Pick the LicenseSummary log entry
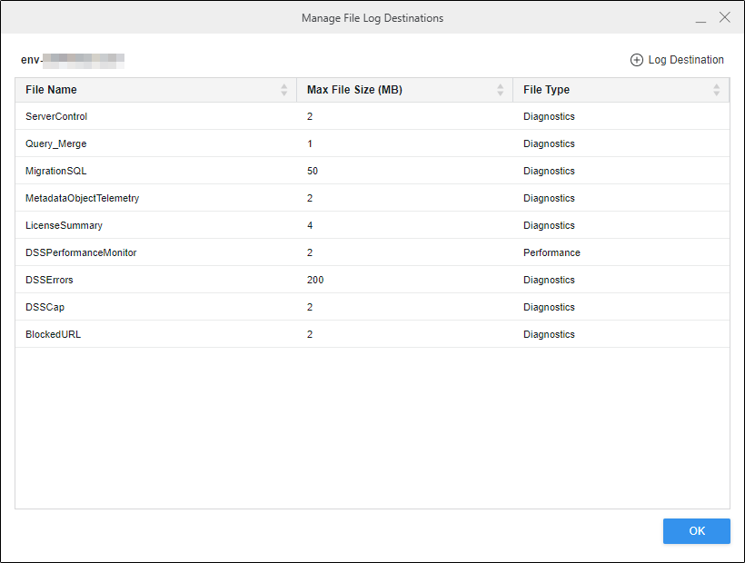This screenshot has height=563, width=745. (x=64, y=225)
